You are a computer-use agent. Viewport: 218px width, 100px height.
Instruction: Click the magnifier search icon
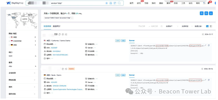pos(119,3)
